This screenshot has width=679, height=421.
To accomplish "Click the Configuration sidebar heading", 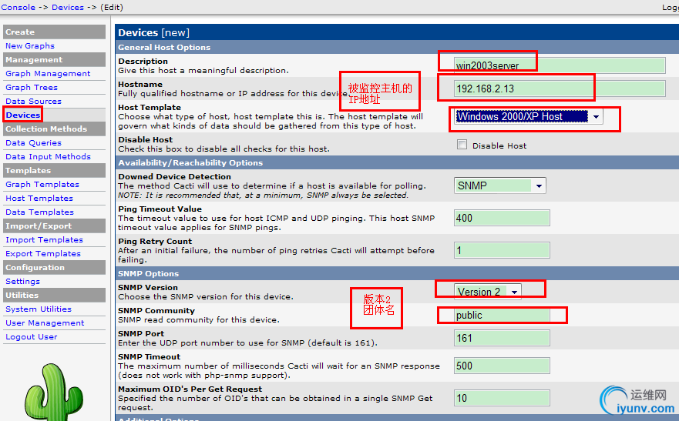I will pyautogui.click(x=54, y=267).
